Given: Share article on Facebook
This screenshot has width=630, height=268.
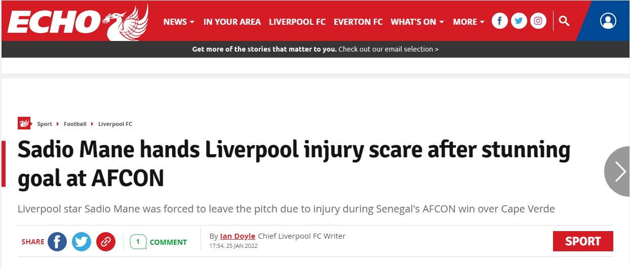Looking at the screenshot, I should click(x=57, y=242).
